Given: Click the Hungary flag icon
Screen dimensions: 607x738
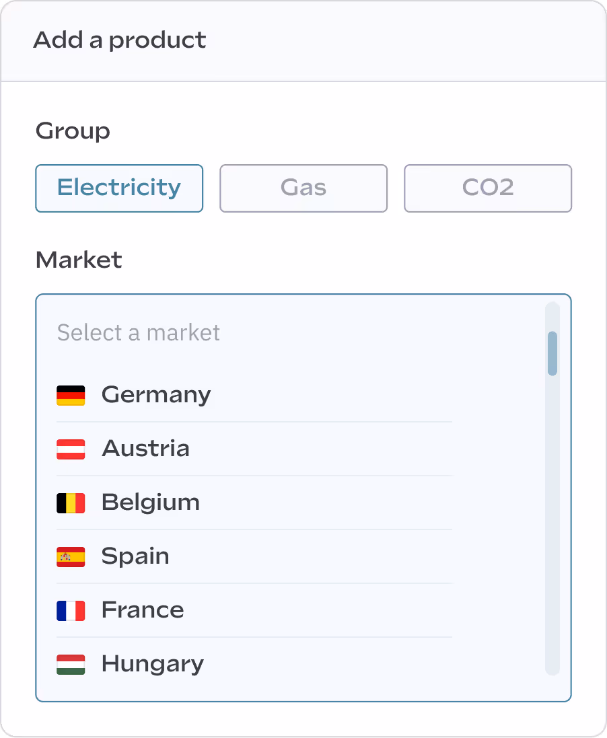Looking at the screenshot, I should (x=71, y=664).
